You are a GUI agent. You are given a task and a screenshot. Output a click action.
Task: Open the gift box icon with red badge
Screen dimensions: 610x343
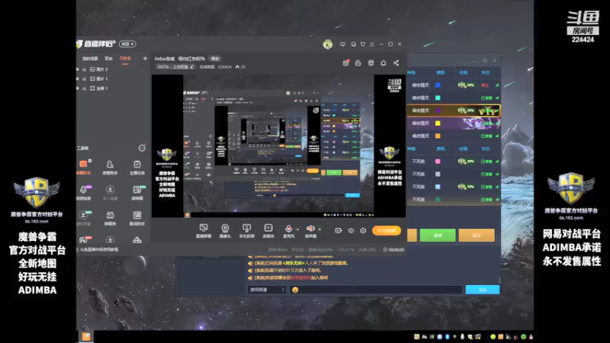(346, 63)
